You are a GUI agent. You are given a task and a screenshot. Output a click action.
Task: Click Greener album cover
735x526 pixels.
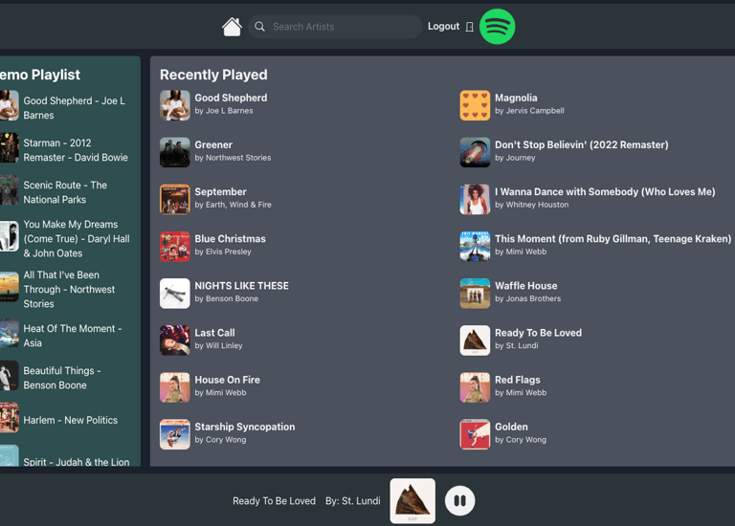[x=175, y=152]
